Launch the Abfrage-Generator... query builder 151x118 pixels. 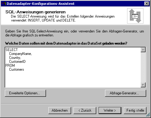[x=126, y=93]
